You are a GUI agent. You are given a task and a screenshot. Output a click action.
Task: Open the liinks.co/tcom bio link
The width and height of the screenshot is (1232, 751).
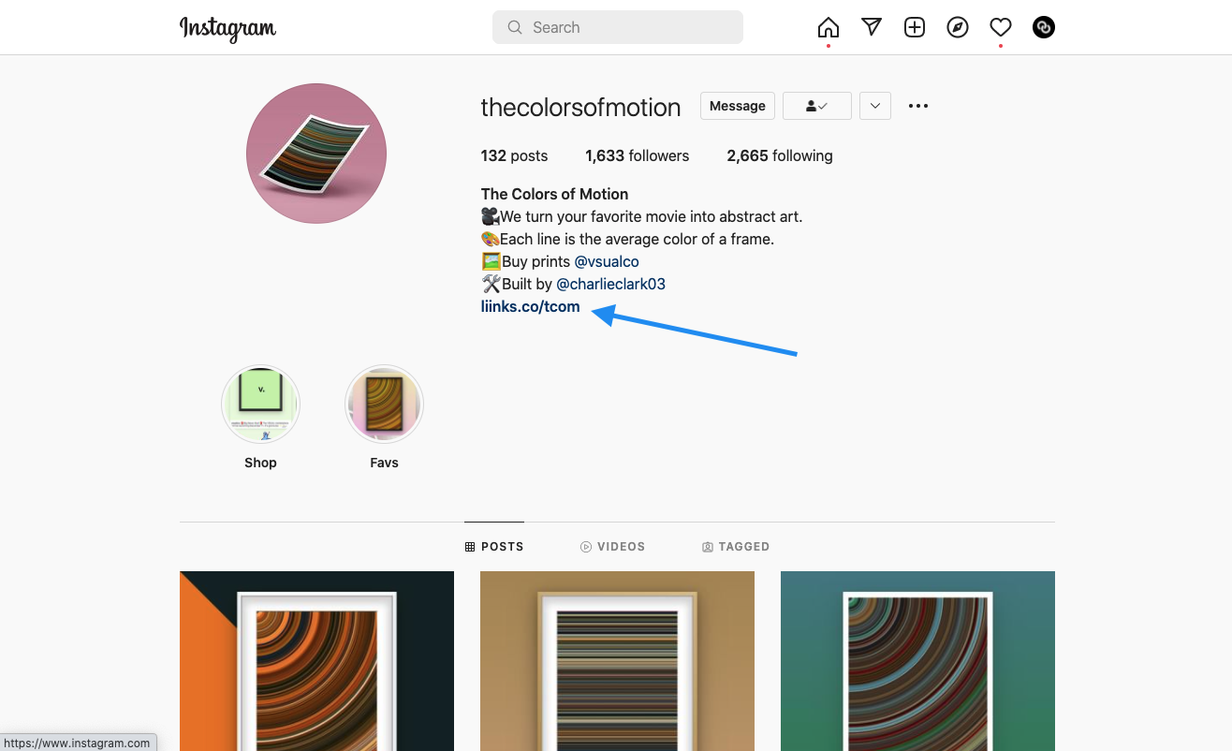(x=530, y=306)
